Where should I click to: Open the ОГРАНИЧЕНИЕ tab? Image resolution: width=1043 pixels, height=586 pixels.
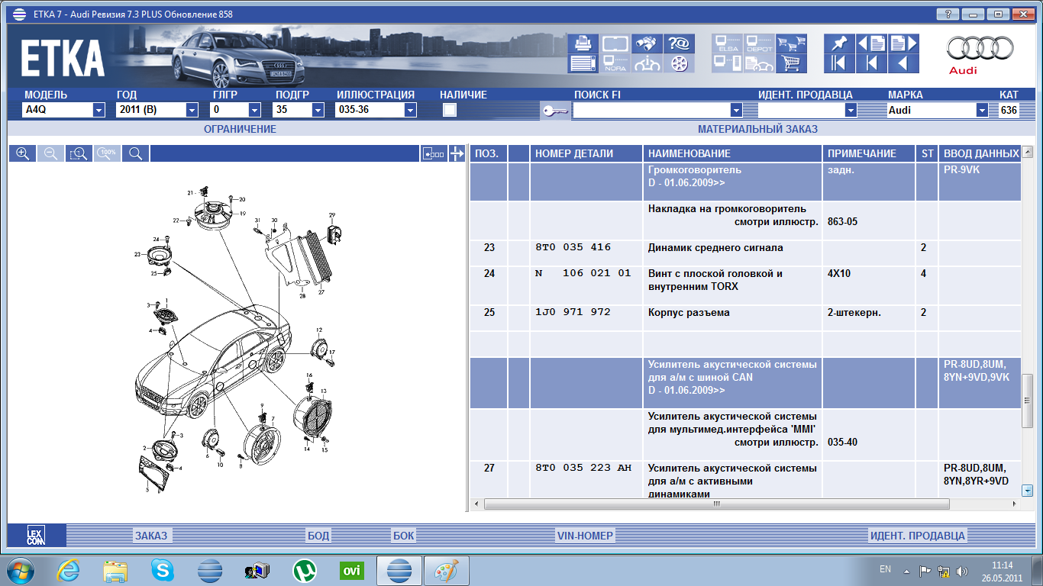click(x=240, y=129)
